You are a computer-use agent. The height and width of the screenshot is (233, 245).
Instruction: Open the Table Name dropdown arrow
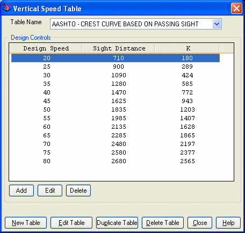click(217, 24)
